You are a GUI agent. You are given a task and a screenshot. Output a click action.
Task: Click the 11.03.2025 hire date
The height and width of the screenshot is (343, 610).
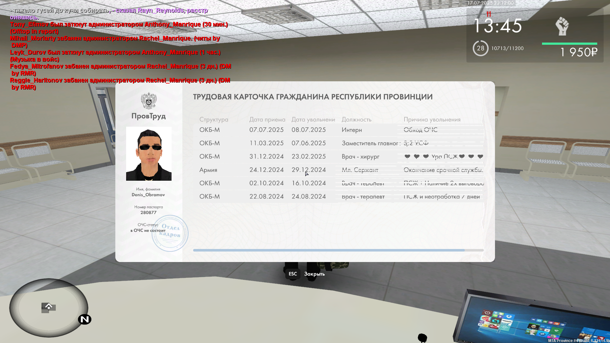point(266,143)
